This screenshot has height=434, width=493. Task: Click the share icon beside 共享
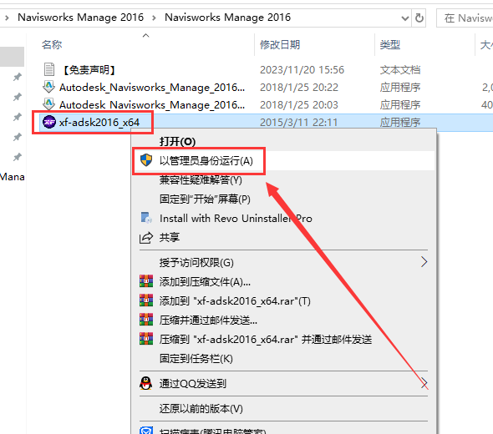pos(146,237)
